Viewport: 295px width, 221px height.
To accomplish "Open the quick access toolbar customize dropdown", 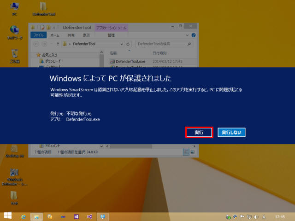I will coord(54,28).
